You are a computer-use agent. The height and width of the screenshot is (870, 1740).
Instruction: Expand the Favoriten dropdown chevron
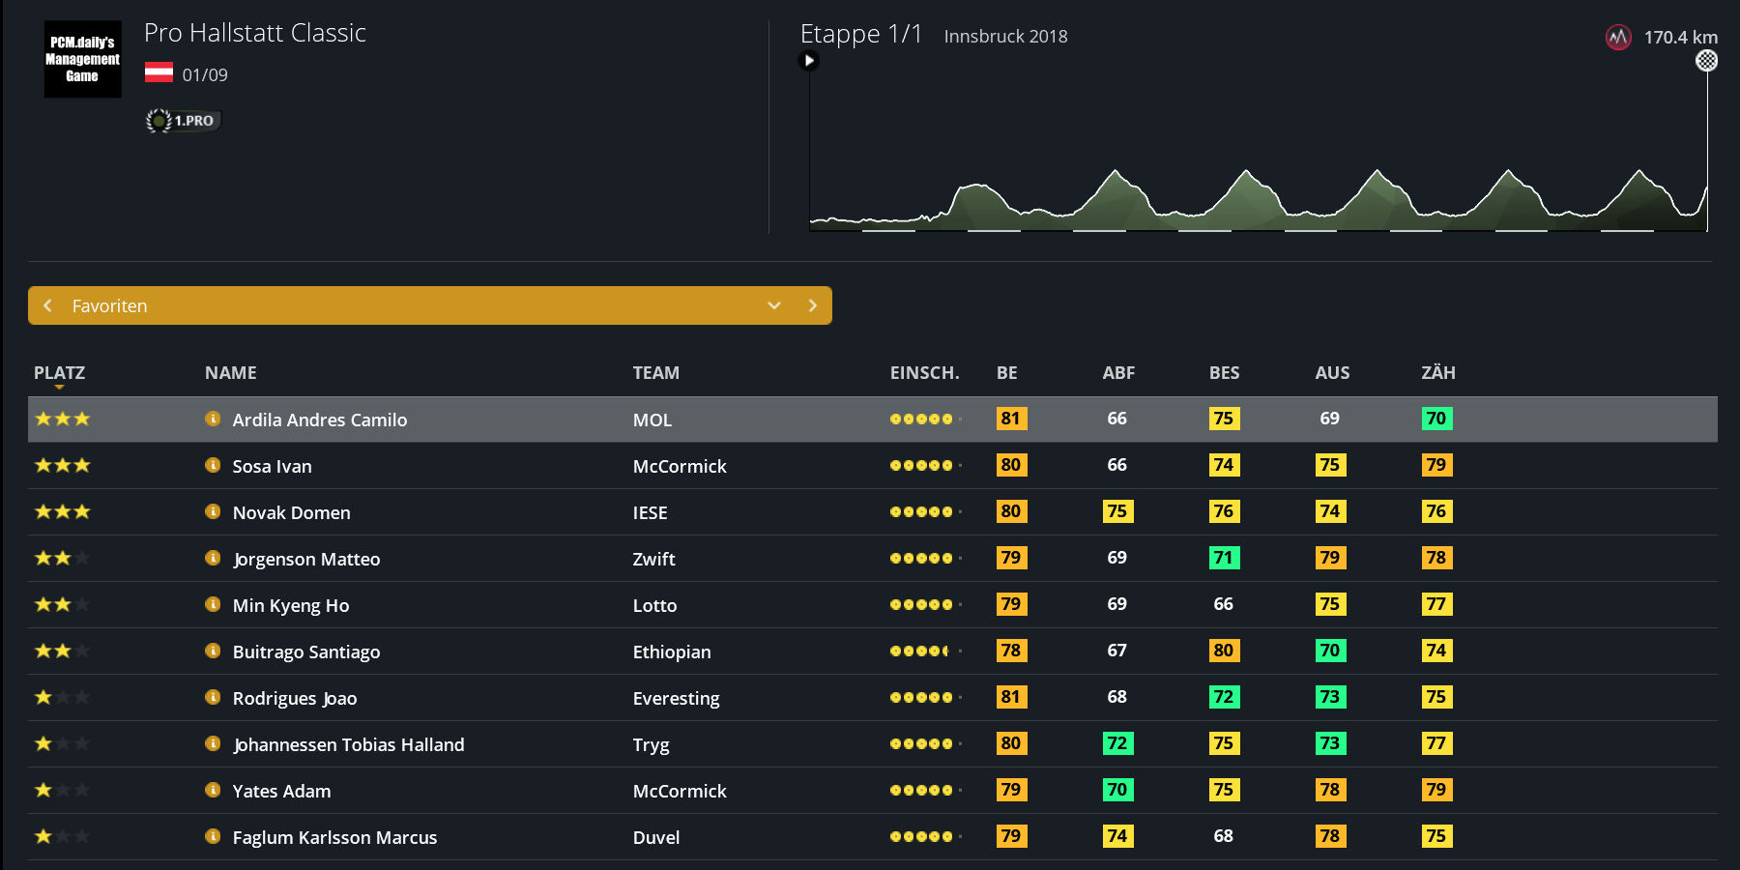(774, 305)
